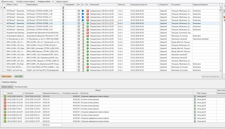Open the top Сеансы опроса tab

point(62,1)
